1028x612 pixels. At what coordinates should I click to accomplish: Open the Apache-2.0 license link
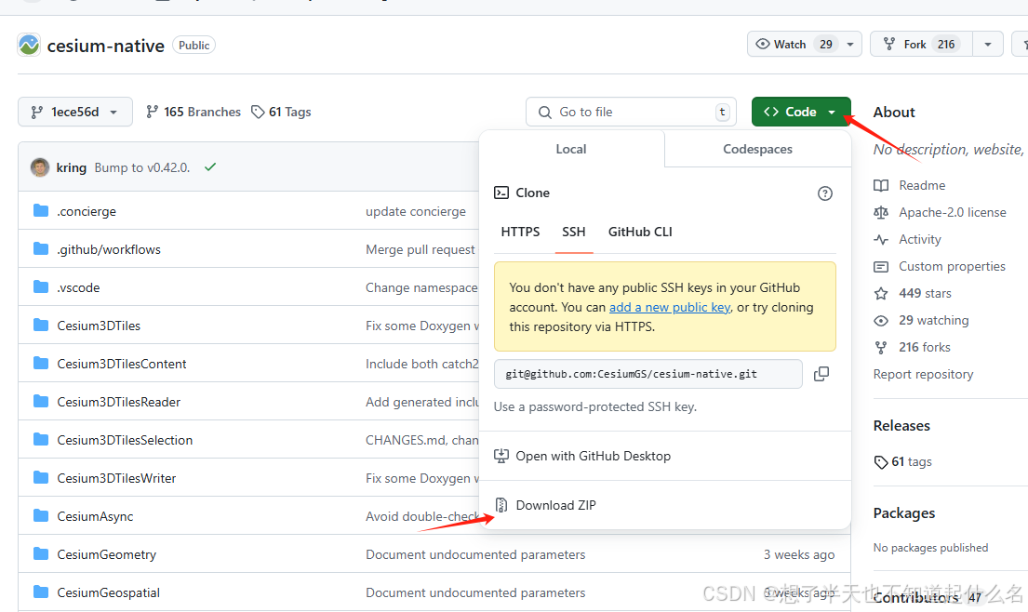point(952,212)
